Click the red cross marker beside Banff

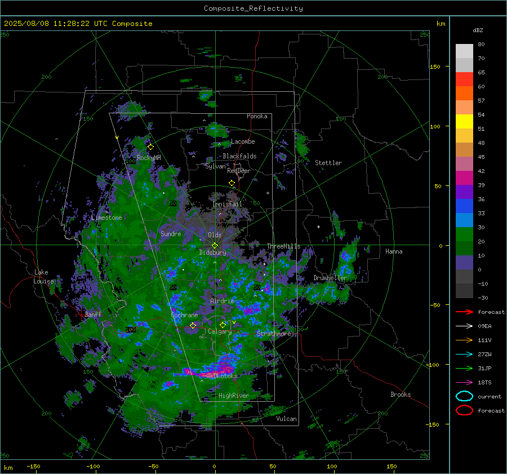click(80, 314)
